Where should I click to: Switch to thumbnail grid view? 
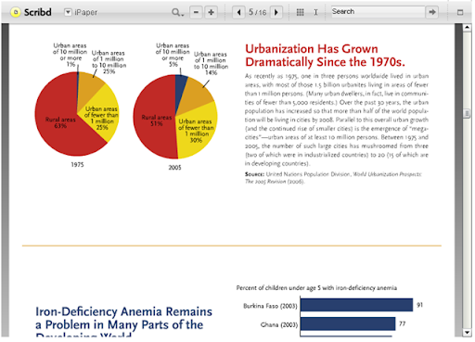pos(300,12)
